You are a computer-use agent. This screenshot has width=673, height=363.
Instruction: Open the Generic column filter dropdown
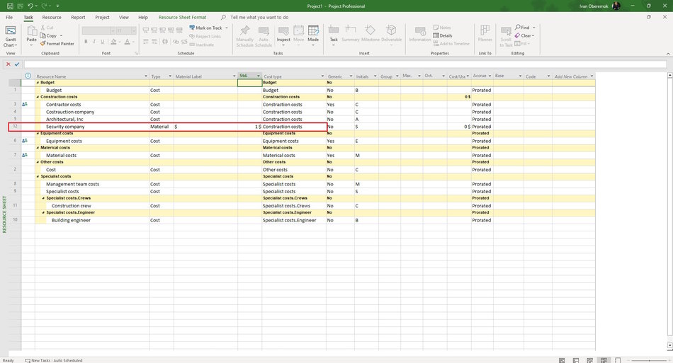tap(351, 76)
